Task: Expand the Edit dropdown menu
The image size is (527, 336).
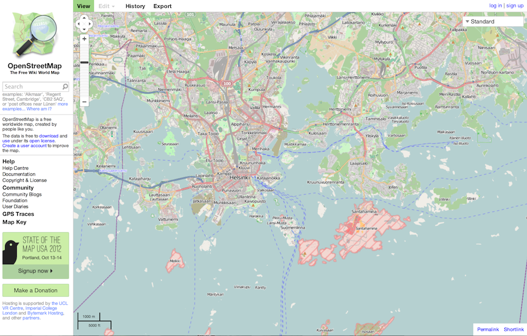Action: [x=107, y=6]
